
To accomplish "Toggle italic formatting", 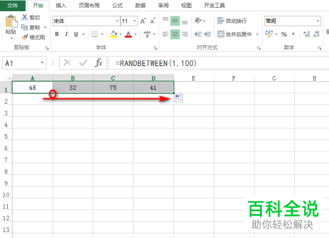I will pyautogui.click(x=66, y=34).
